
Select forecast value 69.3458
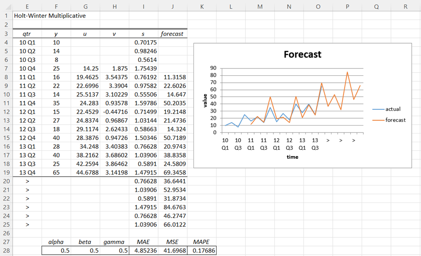click(173, 172)
